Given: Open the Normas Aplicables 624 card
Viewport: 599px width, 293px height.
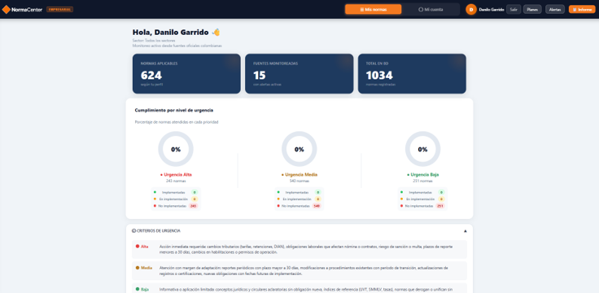Looking at the screenshot, I should (x=186, y=73).
